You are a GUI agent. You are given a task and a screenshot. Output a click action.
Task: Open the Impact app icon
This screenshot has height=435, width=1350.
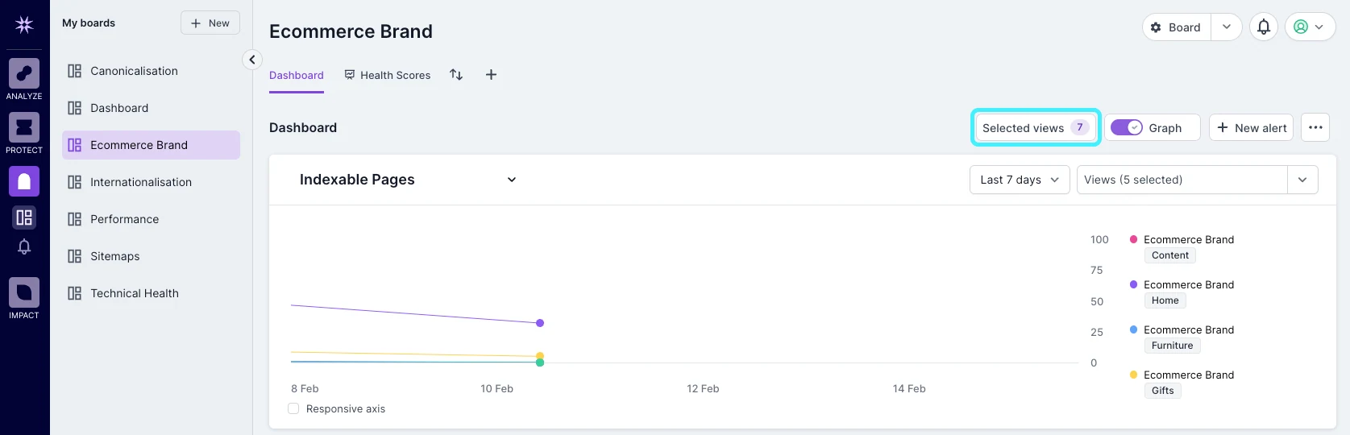pos(24,292)
